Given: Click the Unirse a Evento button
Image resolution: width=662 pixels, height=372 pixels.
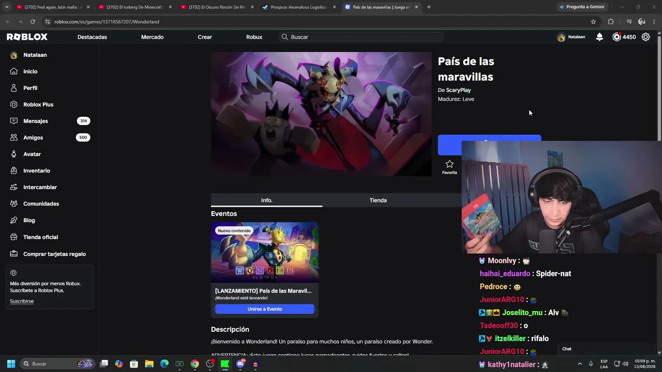Looking at the screenshot, I should (x=265, y=309).
